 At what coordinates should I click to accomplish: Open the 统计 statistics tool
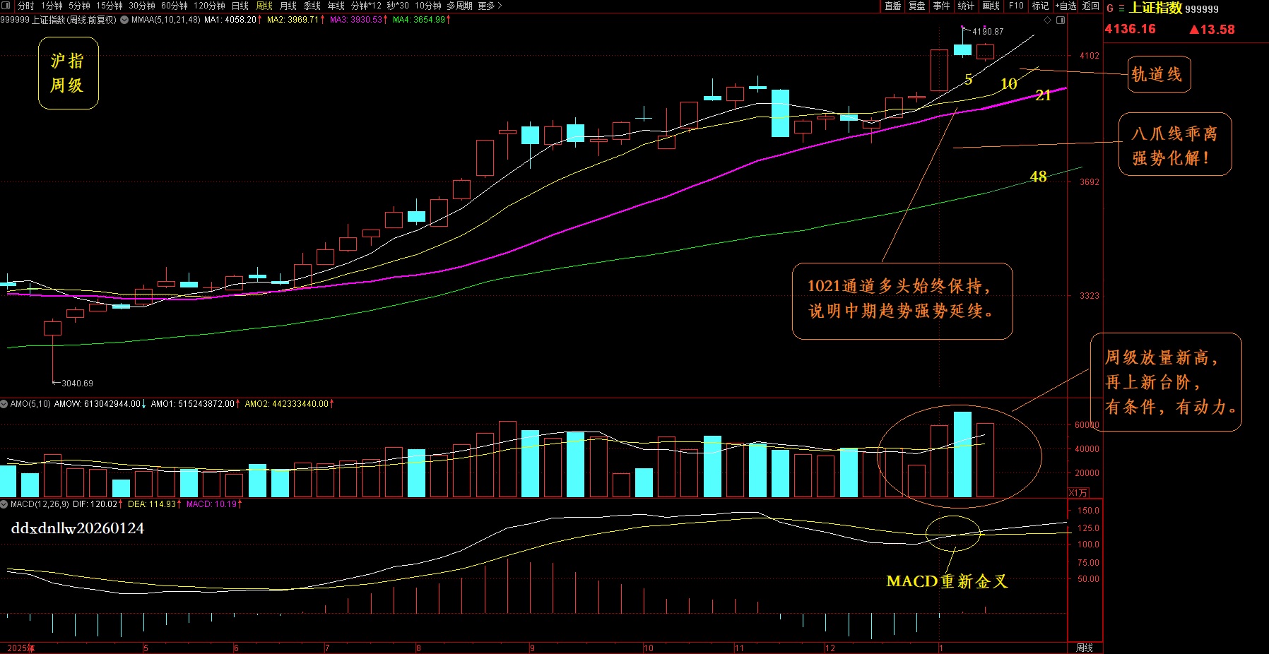966,6
